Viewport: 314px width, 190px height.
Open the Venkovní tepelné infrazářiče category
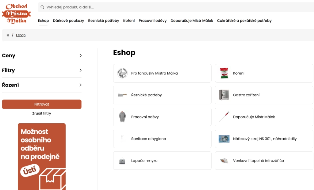point(264,161)
